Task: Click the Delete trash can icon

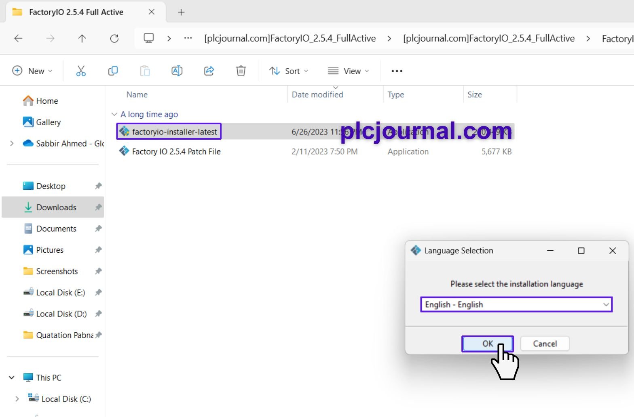Action: 241,71
